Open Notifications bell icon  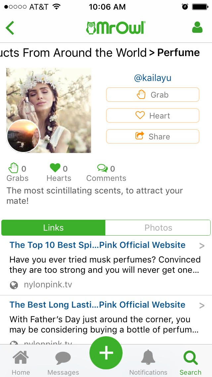148,357
